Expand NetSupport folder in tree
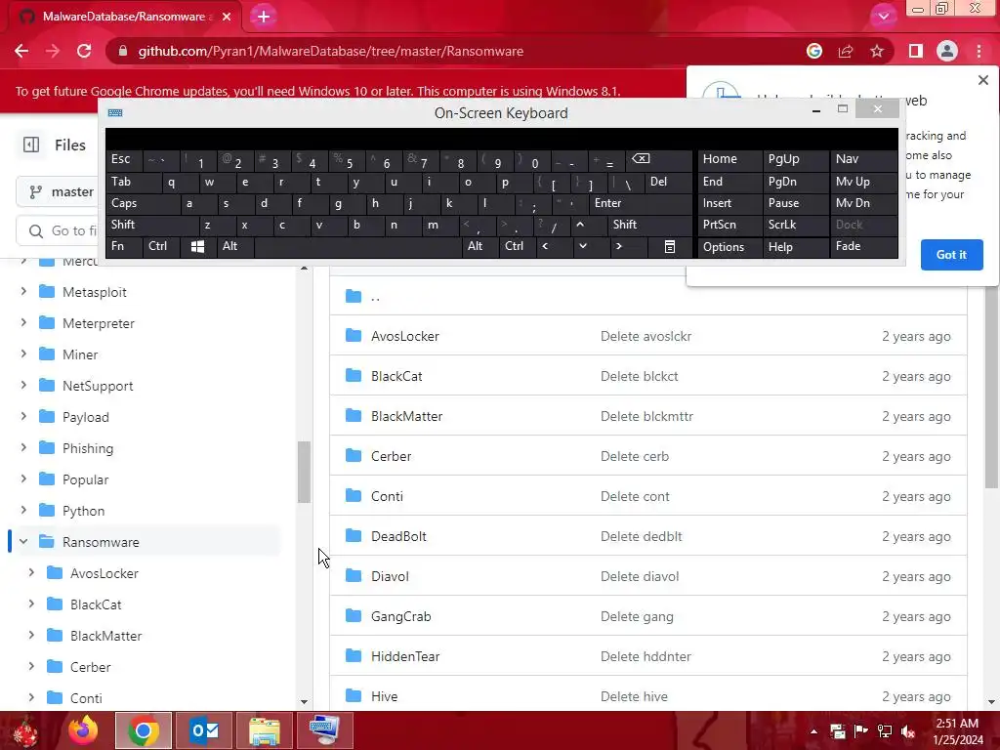Image resolution: width=1000 pixels, height=750 pixels. tap(23, 385)
